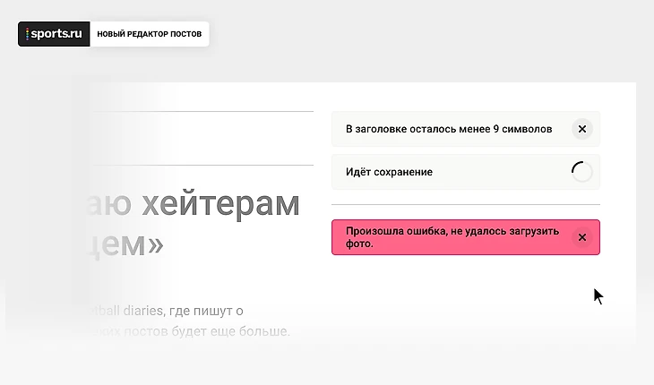Image resolution: width=654 pixels, height=385 pixels.
Task: Click '9 символов' in the top notification
Action: tap(521, 129)
